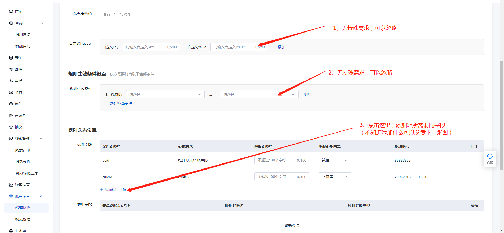Open the 属于 value dropdown
Image resolution: width=504 pixels, height=233 pixels.
click(259, 94)
